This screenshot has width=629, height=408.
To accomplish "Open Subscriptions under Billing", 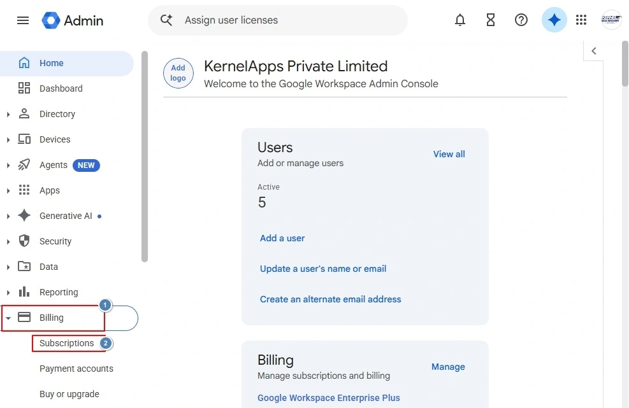I will [x=66, y=343].
